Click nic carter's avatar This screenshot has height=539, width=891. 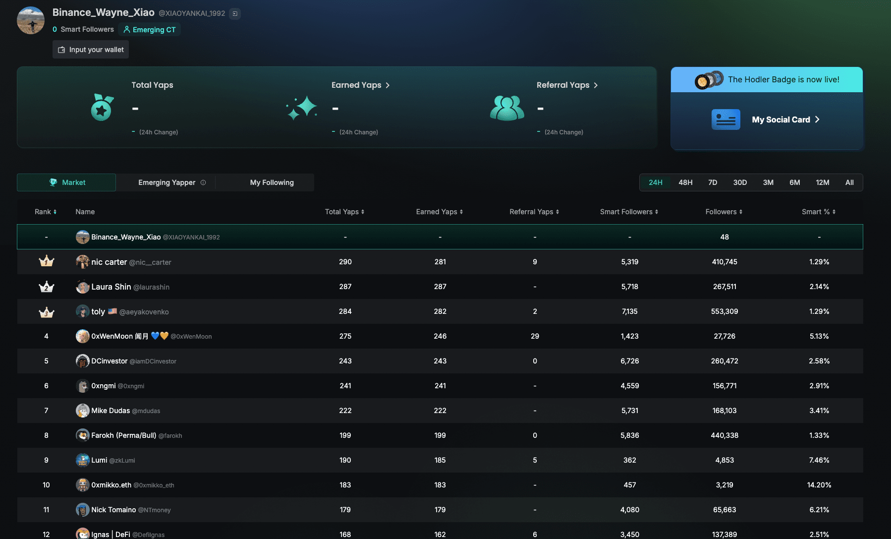[83, 262]
